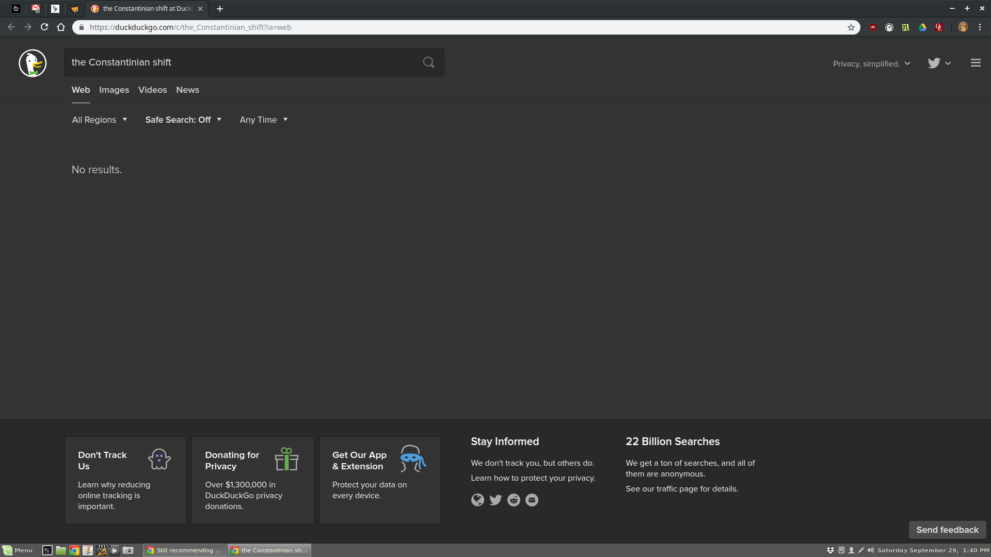Open the volume control in the system tray
Image resolution: width=991 pixels, height=557 pixels.
871,550
